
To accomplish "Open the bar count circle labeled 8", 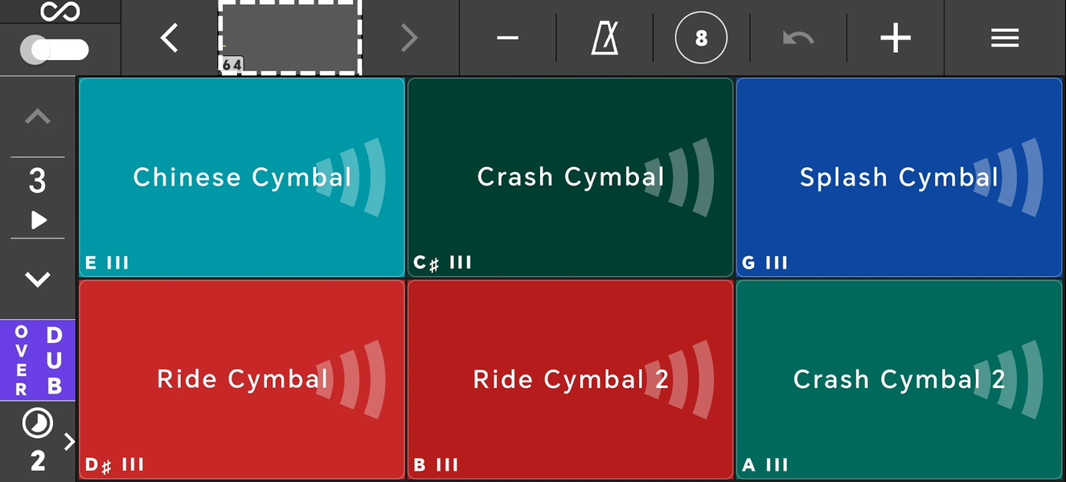I will (701, 38).
